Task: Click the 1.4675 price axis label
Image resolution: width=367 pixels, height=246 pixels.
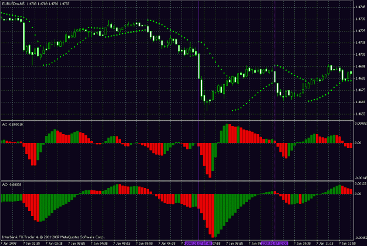Action: pos(361,90)
